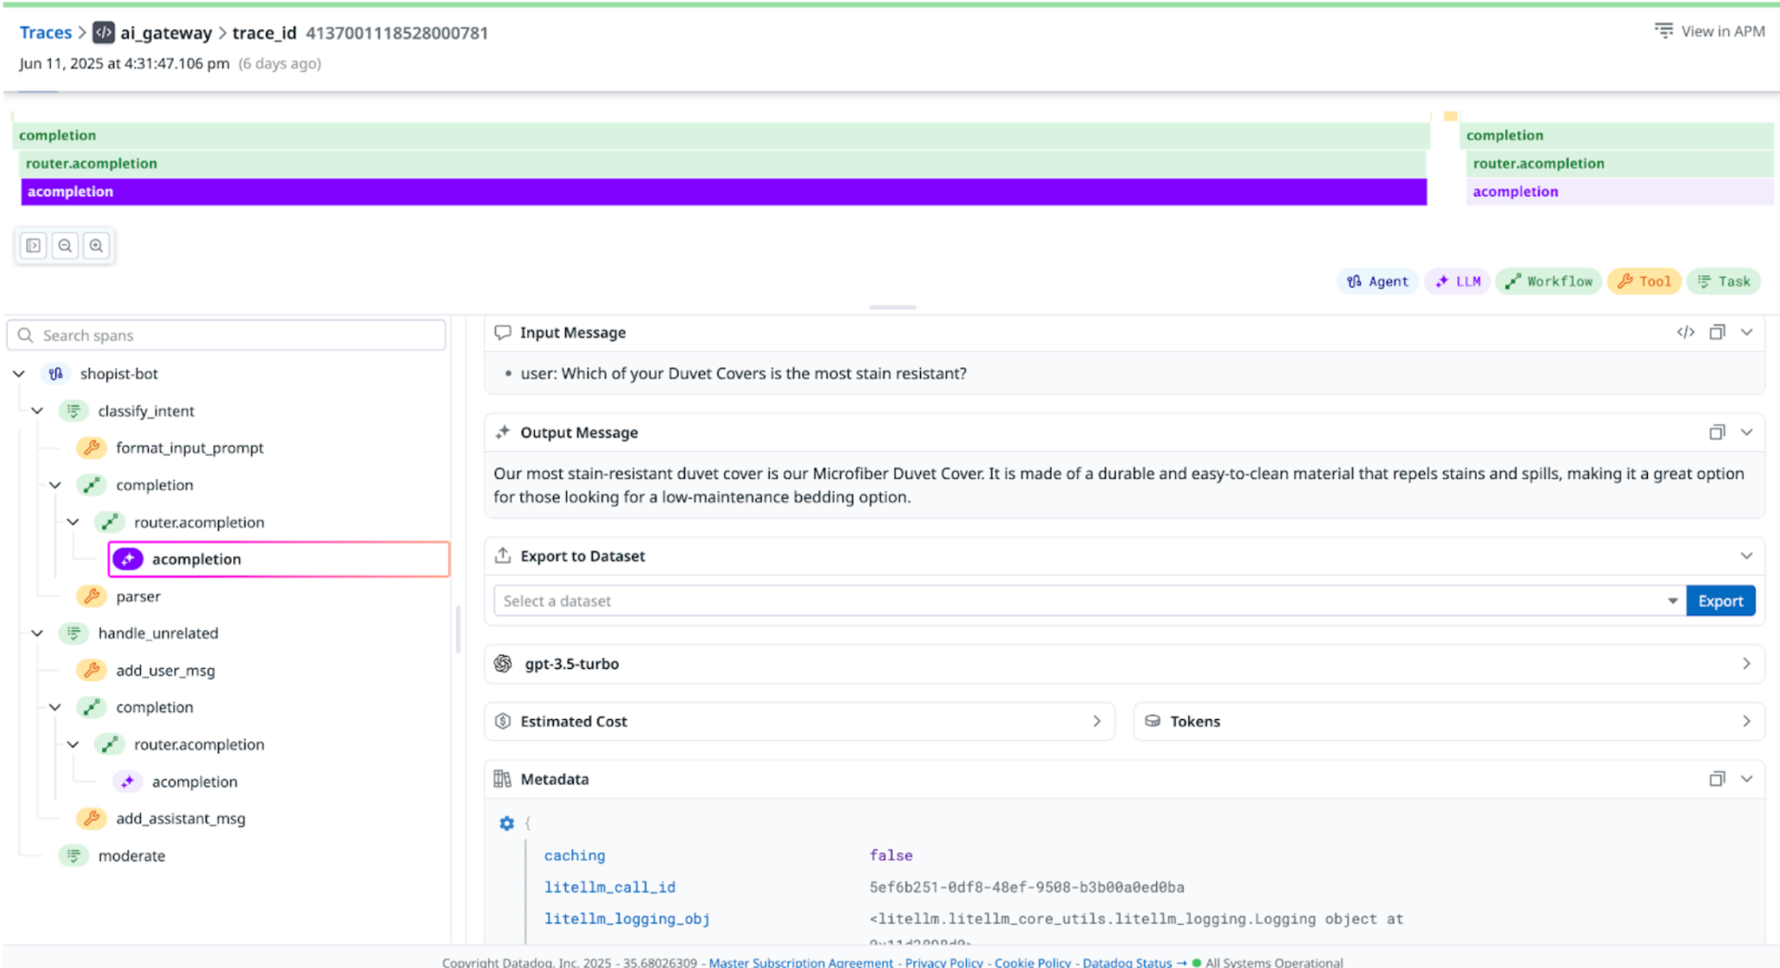The image size is (1780, 968).
Task: Collapse the classify_intent tree node
Action: (36, 411)
